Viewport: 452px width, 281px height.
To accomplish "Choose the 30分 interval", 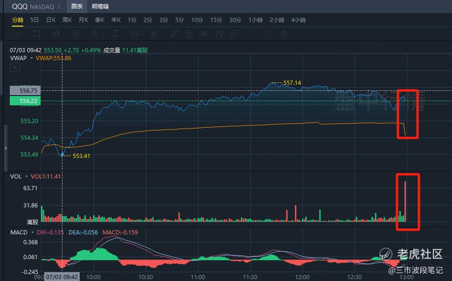I will (x=235, y=20).
